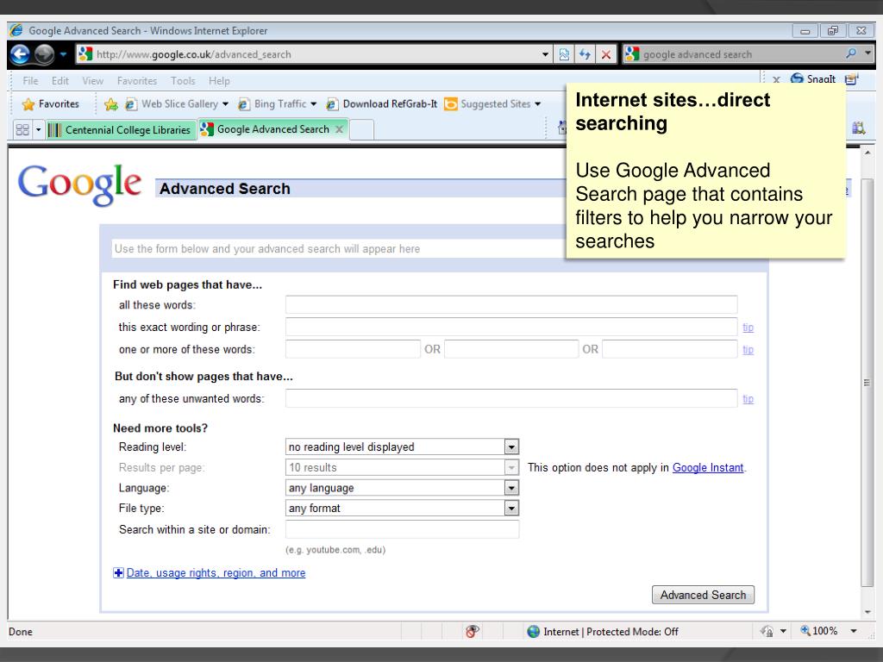Open a new blank tab
Image resolution: width=883 pixels, height=662 pixels.
[x=362, y=130]
